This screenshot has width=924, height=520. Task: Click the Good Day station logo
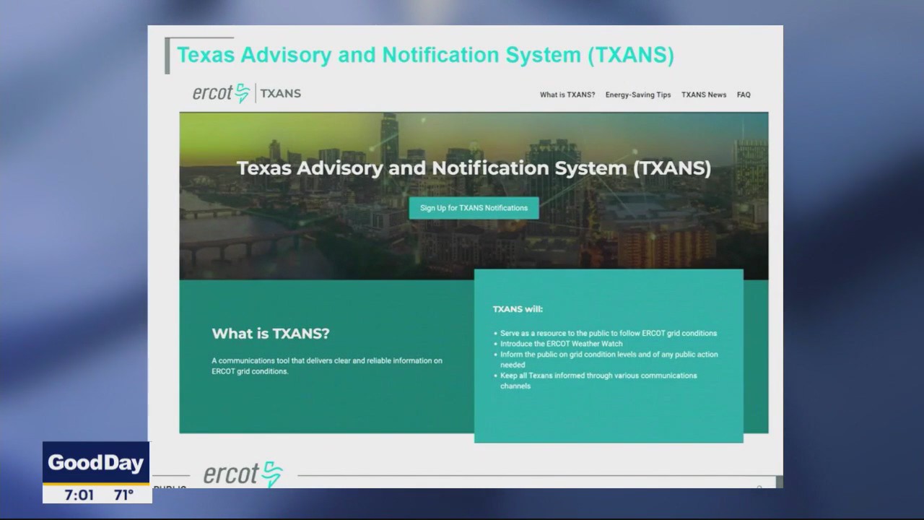coord(96,464)
